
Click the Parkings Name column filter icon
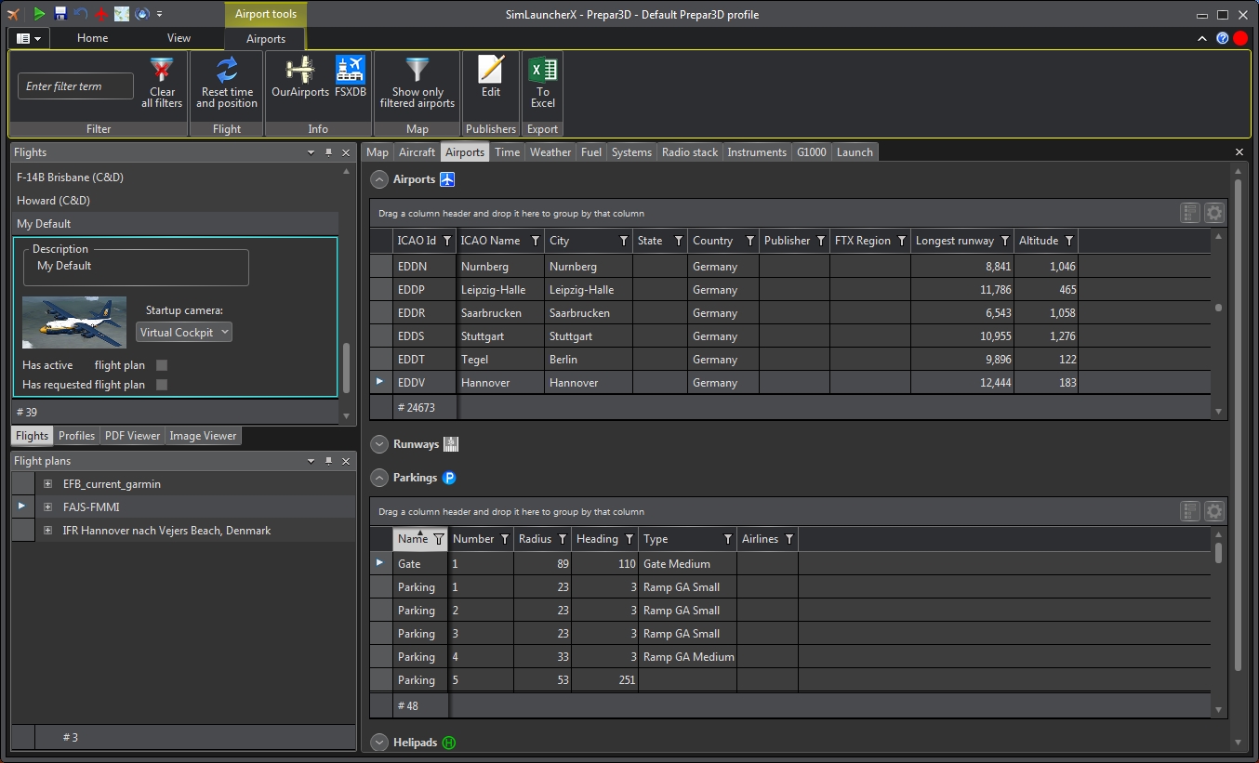(439, 540)
